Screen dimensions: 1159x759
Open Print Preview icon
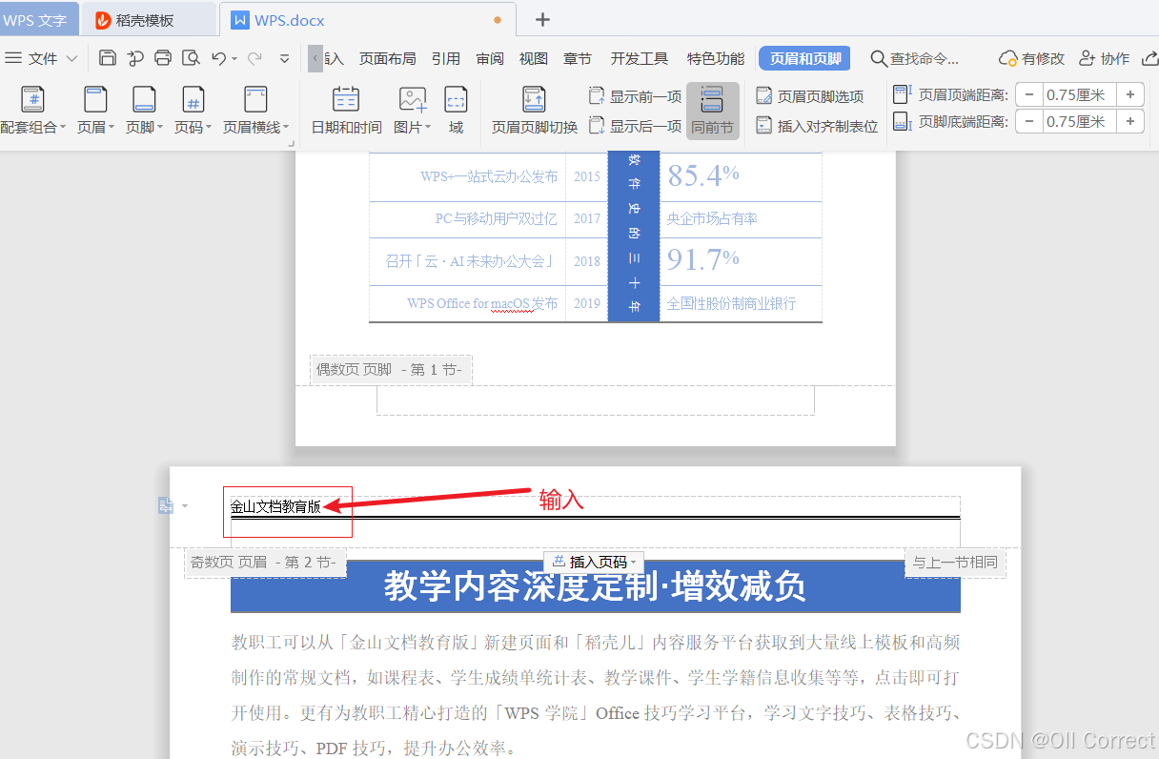point(192,58)
